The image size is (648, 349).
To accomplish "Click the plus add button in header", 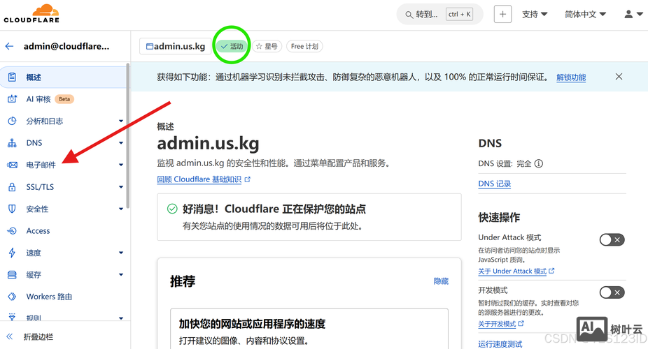I will (x=502, y=14).
